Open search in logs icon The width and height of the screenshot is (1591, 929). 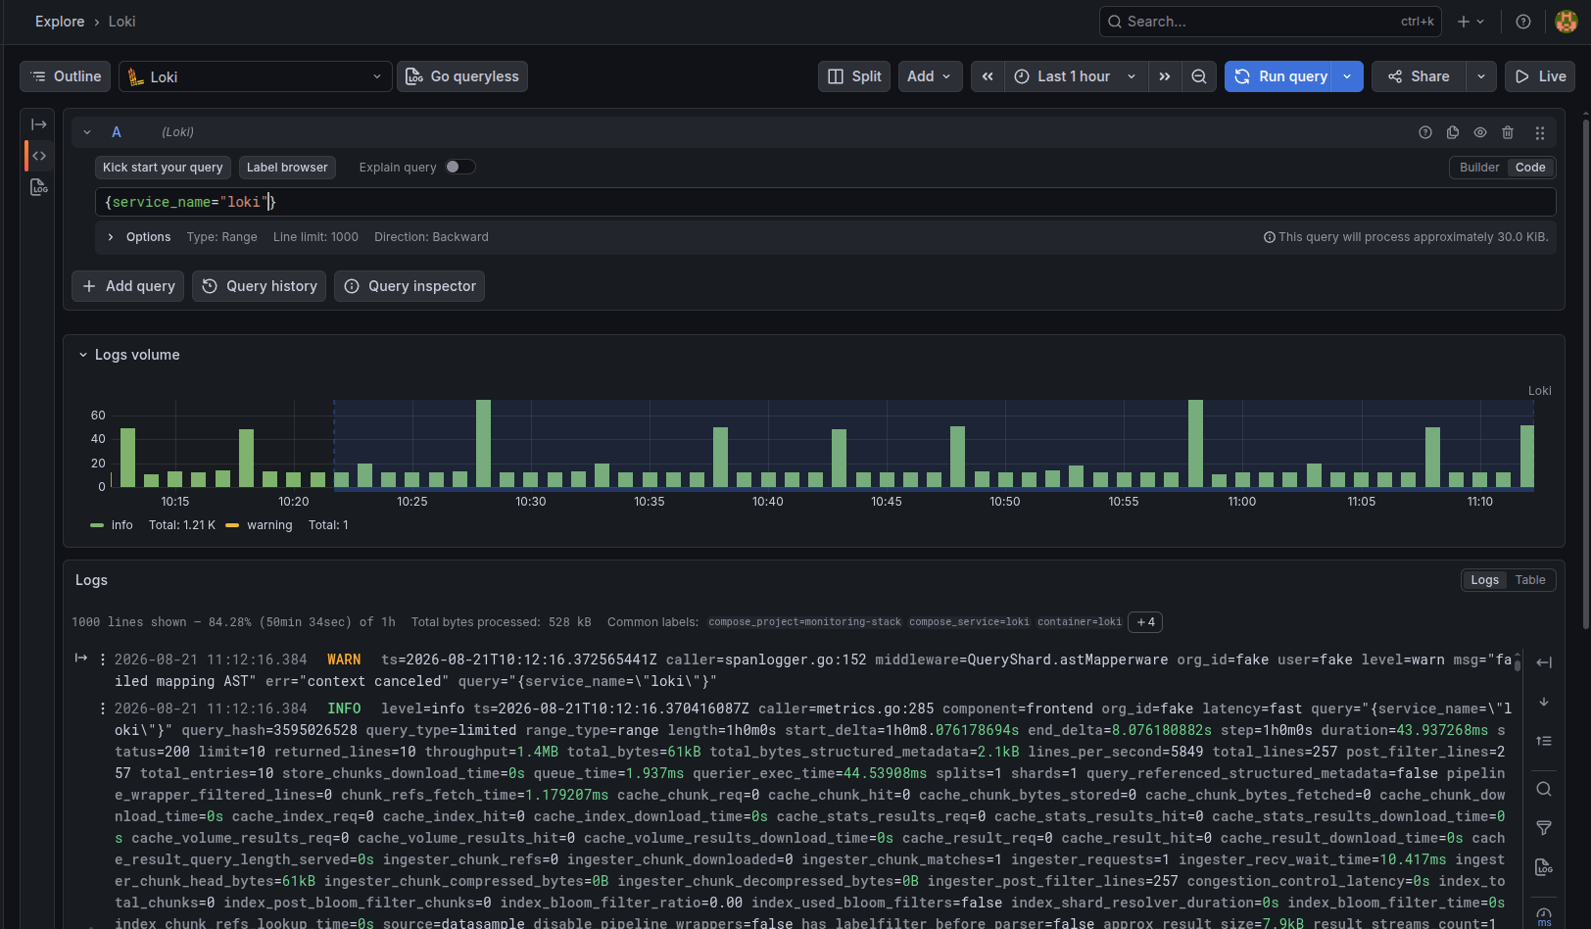click(x=1544, y=789)
